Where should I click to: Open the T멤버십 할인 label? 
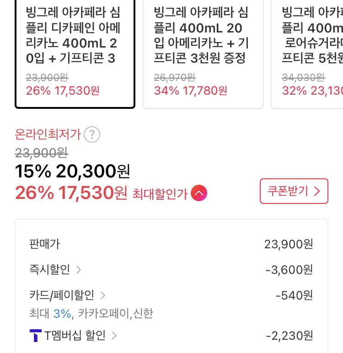75,336
